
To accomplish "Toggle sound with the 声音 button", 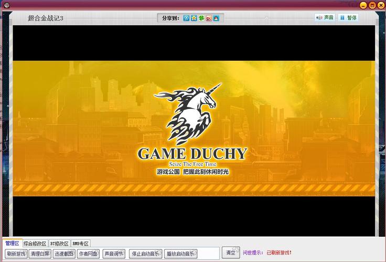I will click(325, 17).
